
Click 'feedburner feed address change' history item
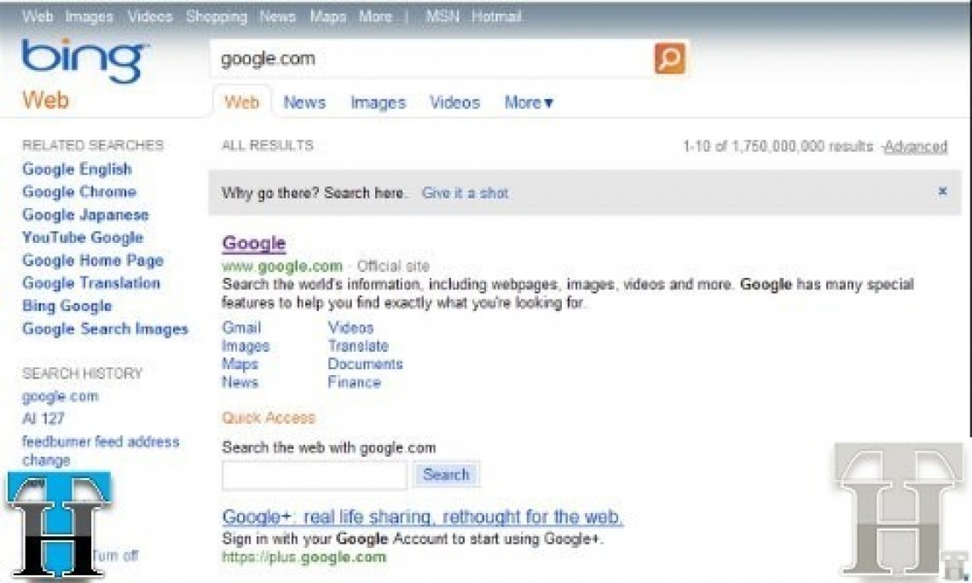tap(101, 450)
